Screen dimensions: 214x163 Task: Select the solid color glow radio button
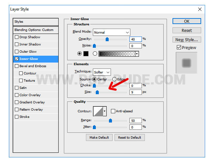(x=79, y=54)
